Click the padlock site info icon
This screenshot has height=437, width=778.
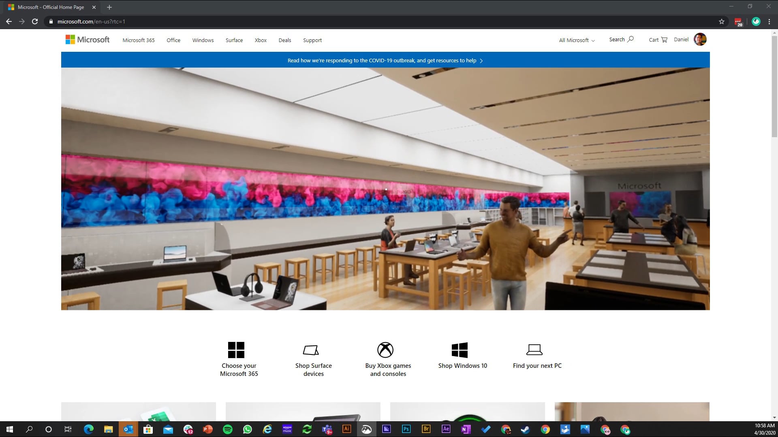pos(51,21)
